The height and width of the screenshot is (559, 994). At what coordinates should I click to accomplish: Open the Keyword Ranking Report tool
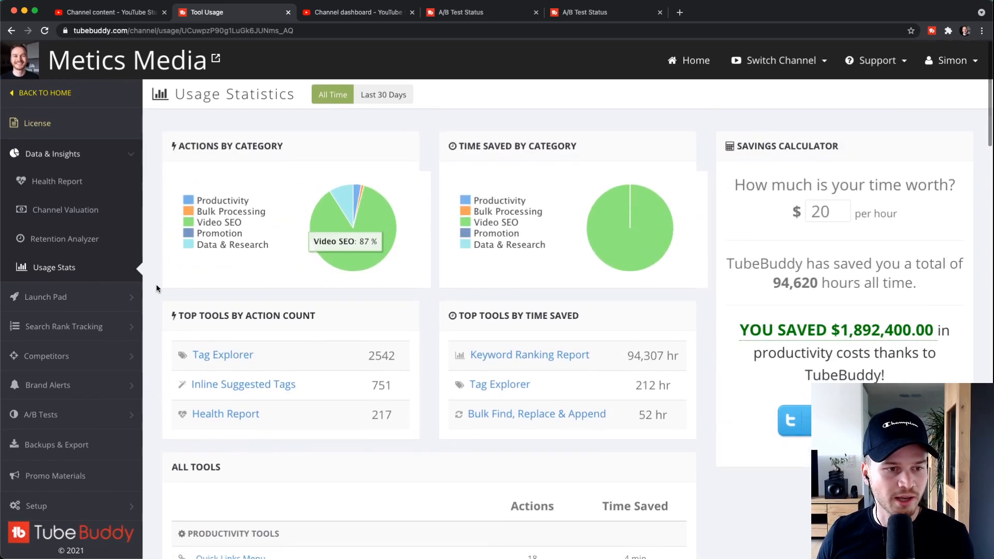click(530, 354)
